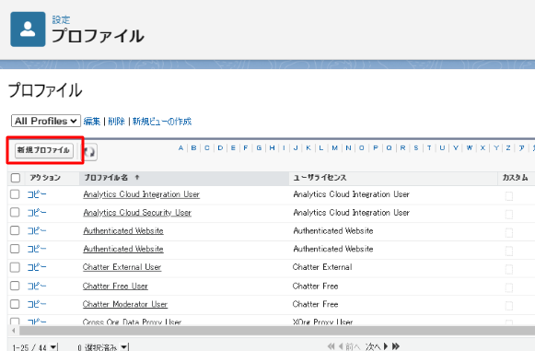
Task: Open the All Profiles view dropdown
Action: tap(46, 121)
